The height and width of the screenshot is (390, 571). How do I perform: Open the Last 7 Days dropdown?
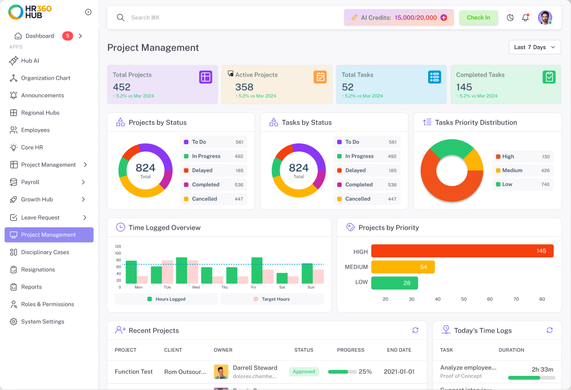[x=535, y=47]
